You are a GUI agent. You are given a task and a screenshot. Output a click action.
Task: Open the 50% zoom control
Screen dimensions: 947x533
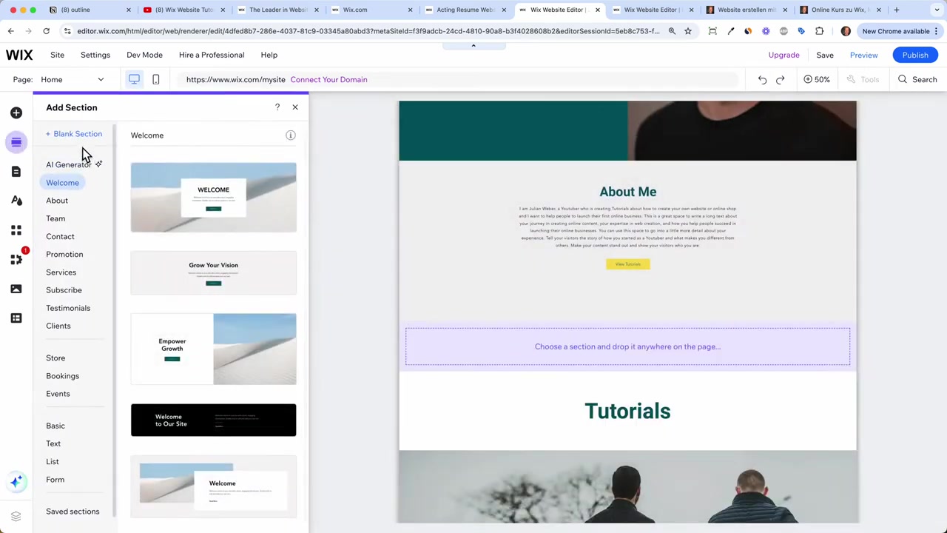(817, 79)
